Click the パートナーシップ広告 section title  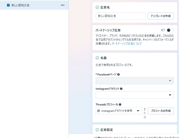[108, 30]
